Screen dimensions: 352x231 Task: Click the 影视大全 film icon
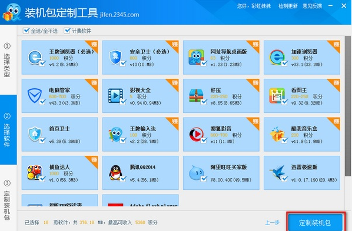pyautogui.click(x=115, y=96)
